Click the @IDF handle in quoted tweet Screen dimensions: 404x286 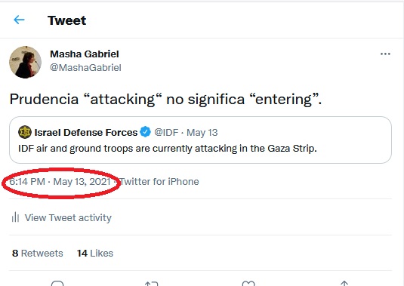coord(166,132)
